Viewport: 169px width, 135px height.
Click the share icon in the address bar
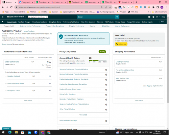[106, 7]
